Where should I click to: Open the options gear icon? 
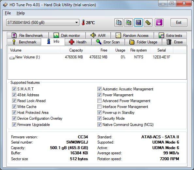(x=148, y=23)
